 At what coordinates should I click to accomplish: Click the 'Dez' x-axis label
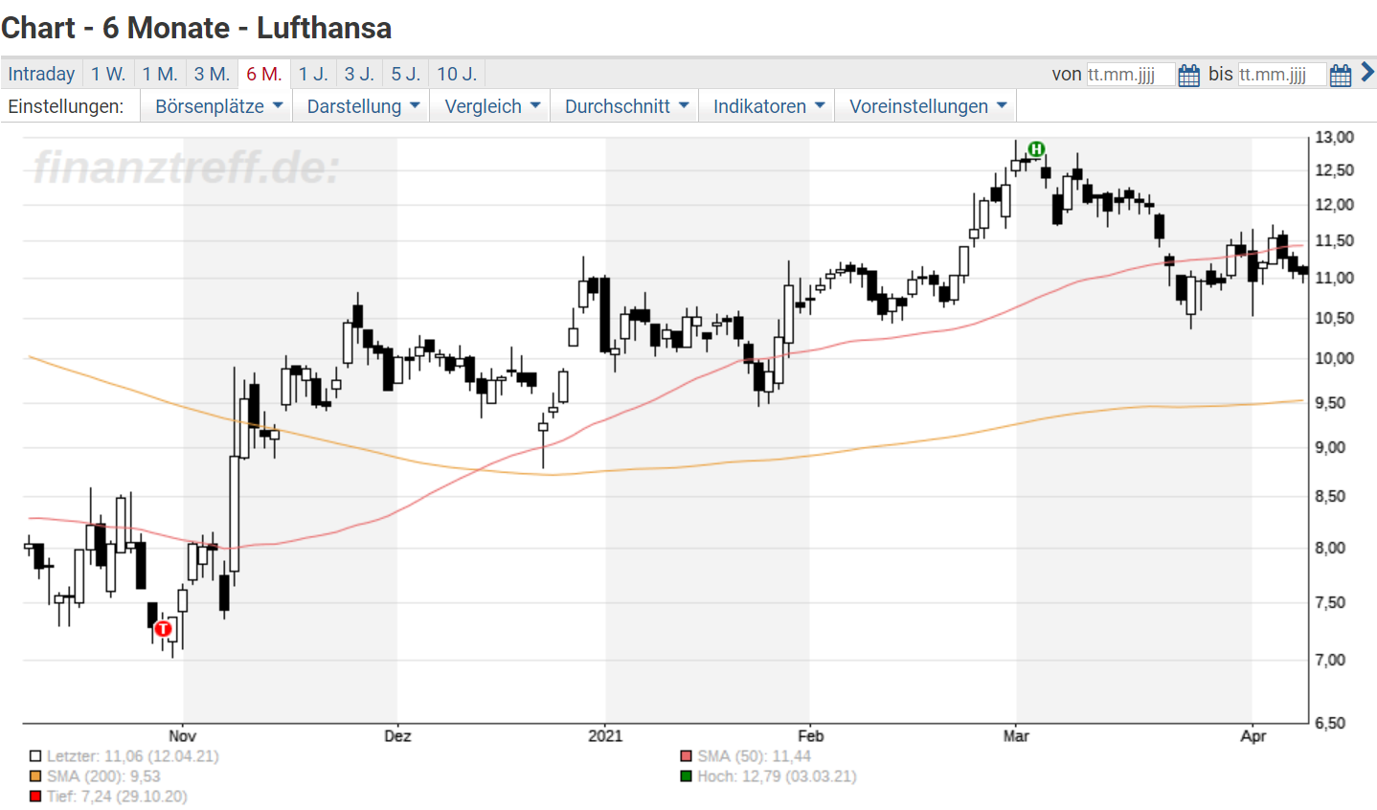pos(397,735)
